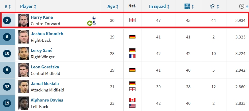Open Leon Goretzka's profile link
Image resolution: width=249 pixels, height=111 pixels.
[45, 67]
